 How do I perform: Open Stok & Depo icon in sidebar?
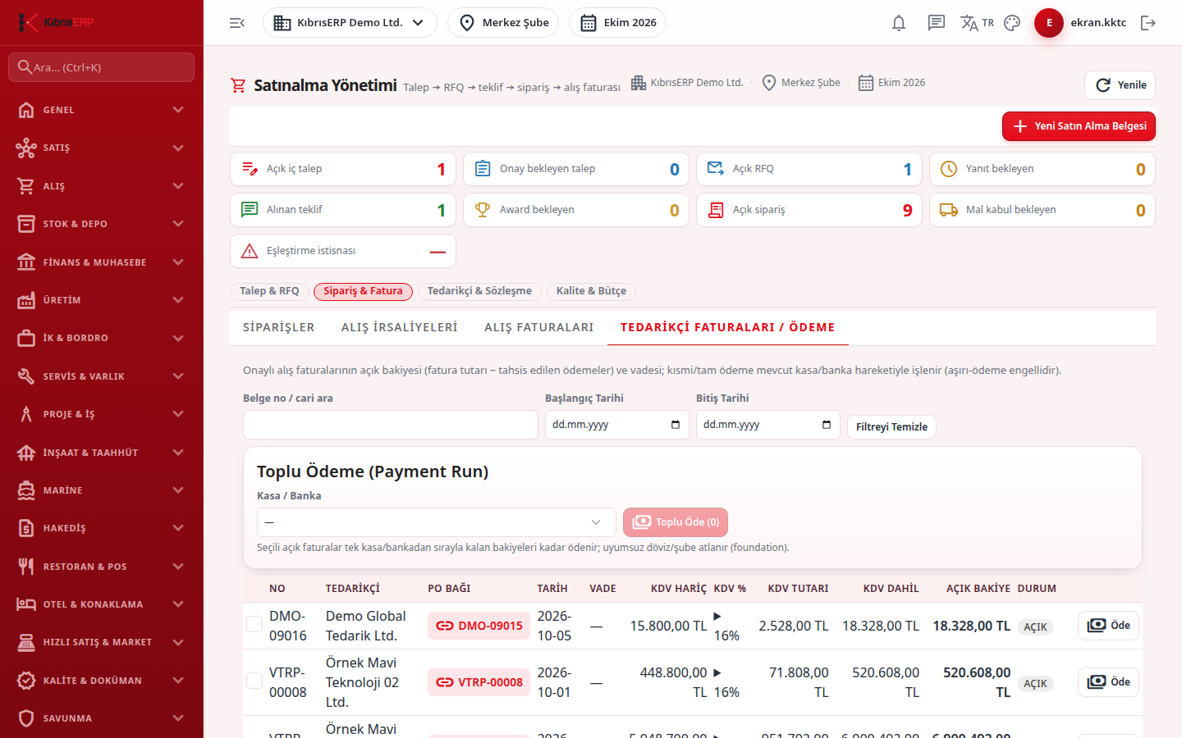26,224
